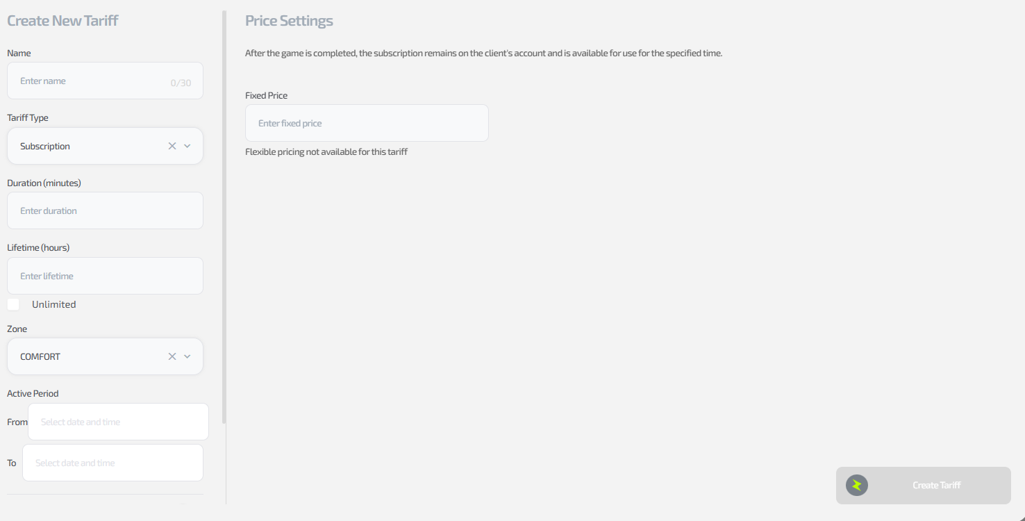
Task: Expand the Zone dropdown chevron
Action: [x=187, y=356]
